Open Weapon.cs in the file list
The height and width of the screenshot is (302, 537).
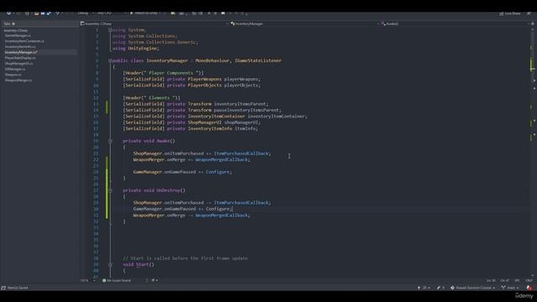(x=13, y=75)
